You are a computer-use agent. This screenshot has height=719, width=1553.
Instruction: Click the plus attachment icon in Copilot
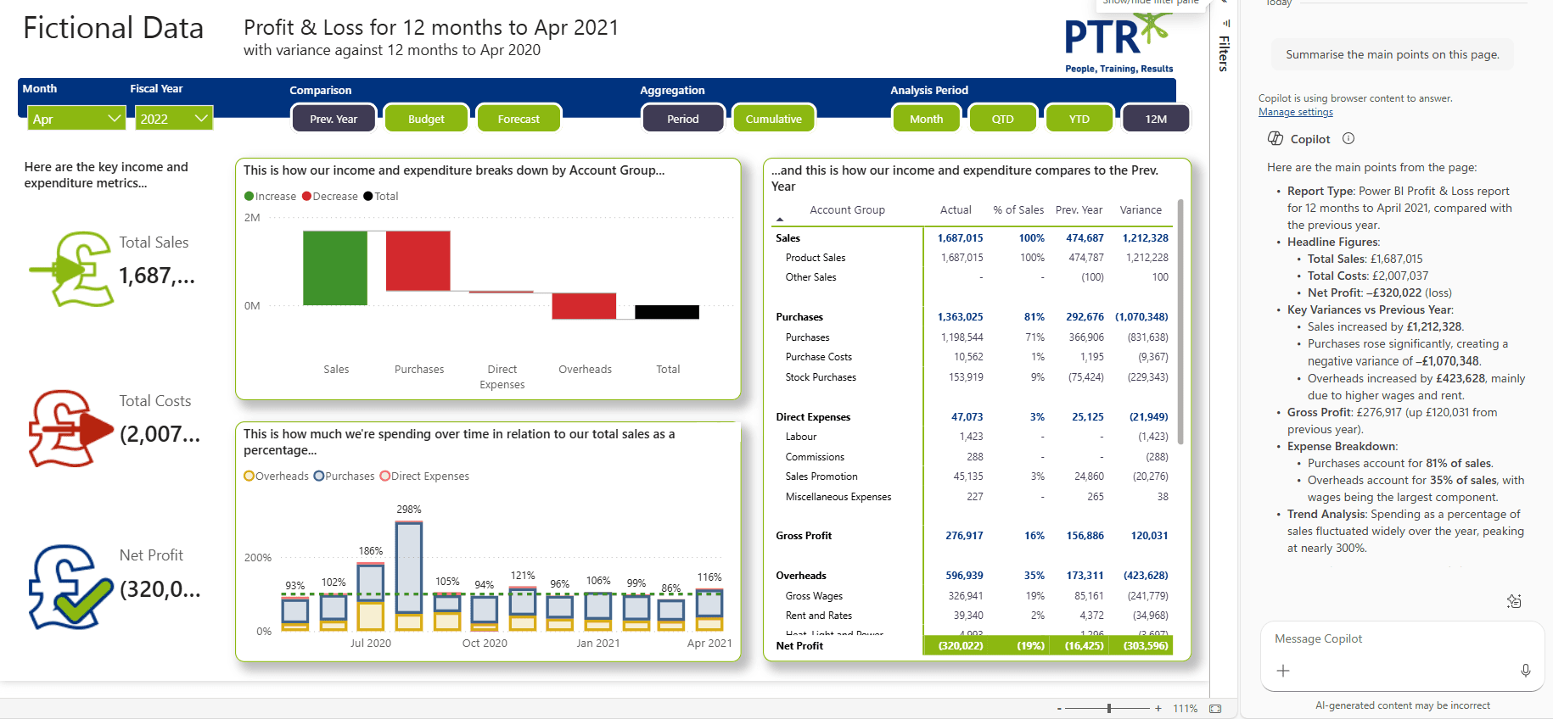pyautogui.click(x=1283, y=671)
